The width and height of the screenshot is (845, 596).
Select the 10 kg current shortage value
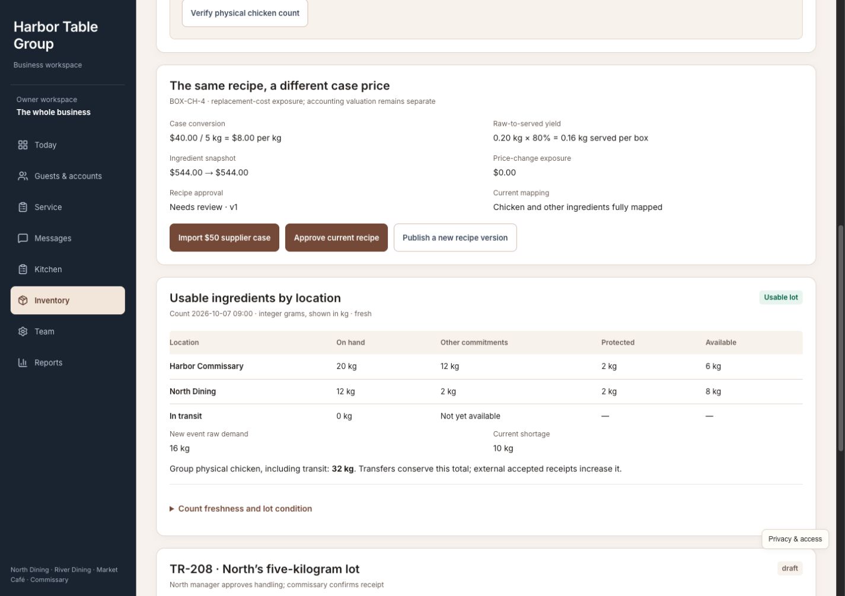click(x=503, y=448)
